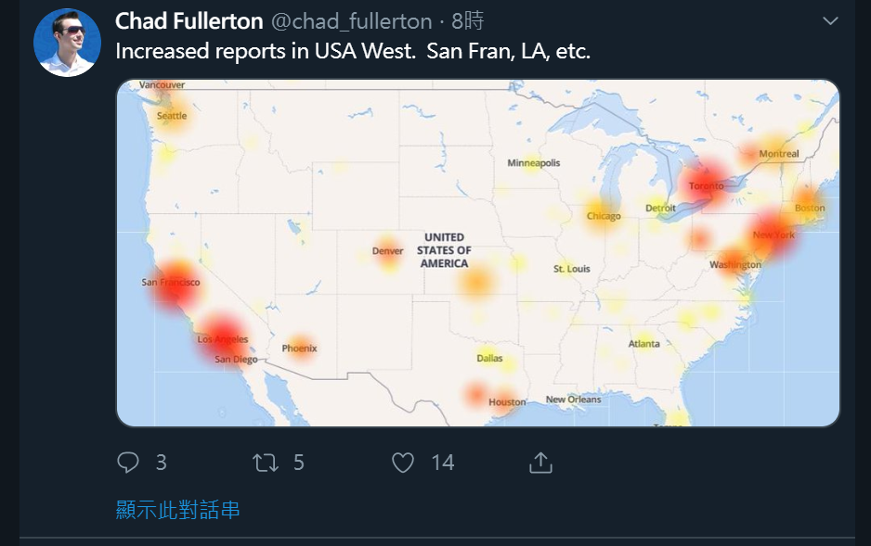Click the reply speech bubble icon
This screenshot has width=871, height=546.
tap(128, 463)
